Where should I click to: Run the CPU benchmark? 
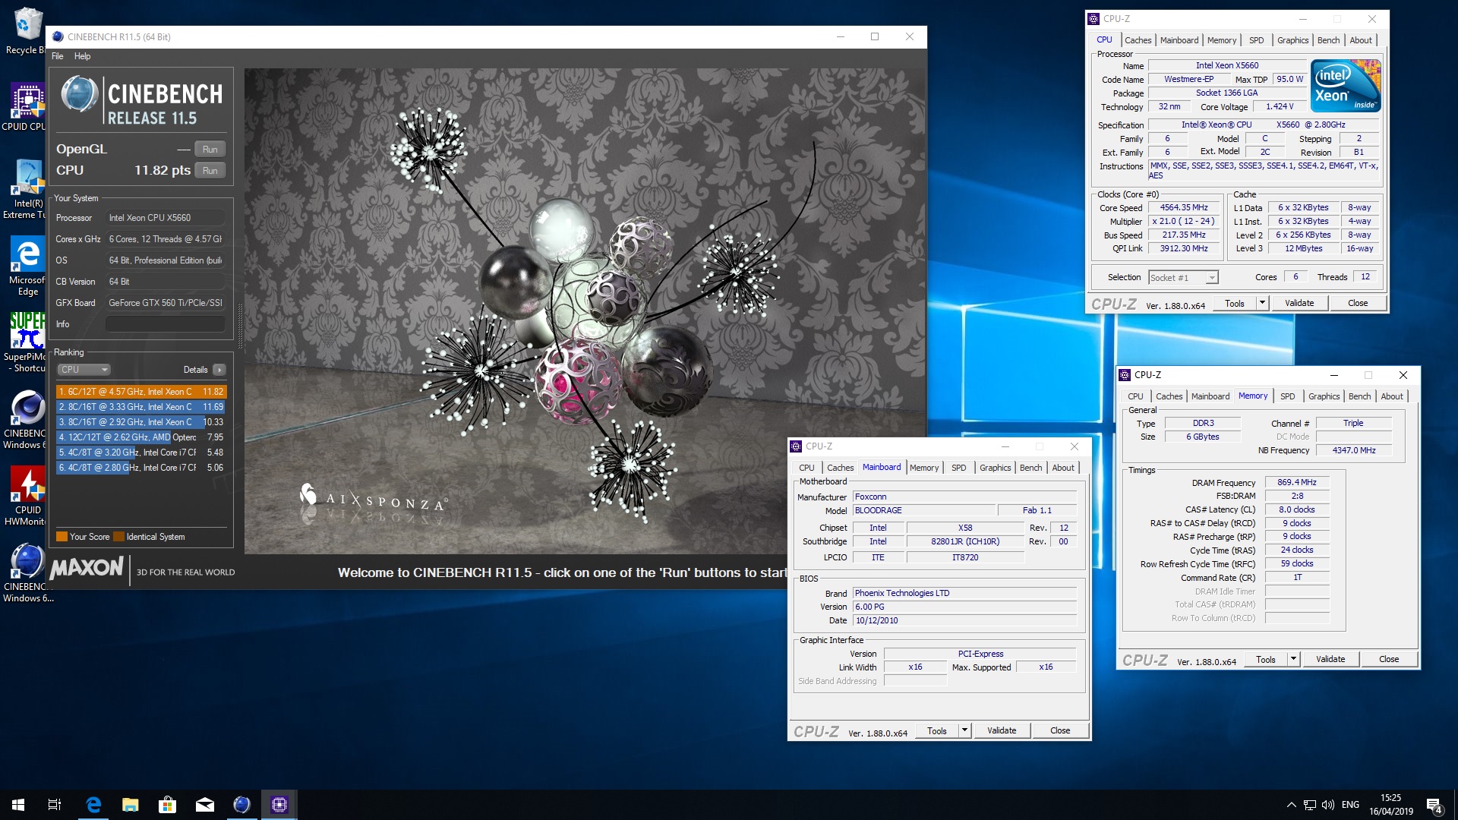pyautogui.click(x=210, y=171)
